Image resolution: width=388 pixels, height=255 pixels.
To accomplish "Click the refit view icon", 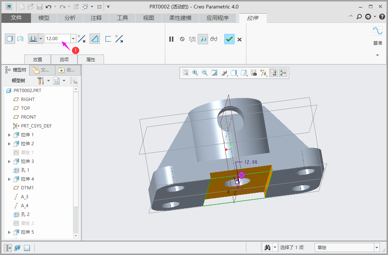I will (x=186, y=73).
